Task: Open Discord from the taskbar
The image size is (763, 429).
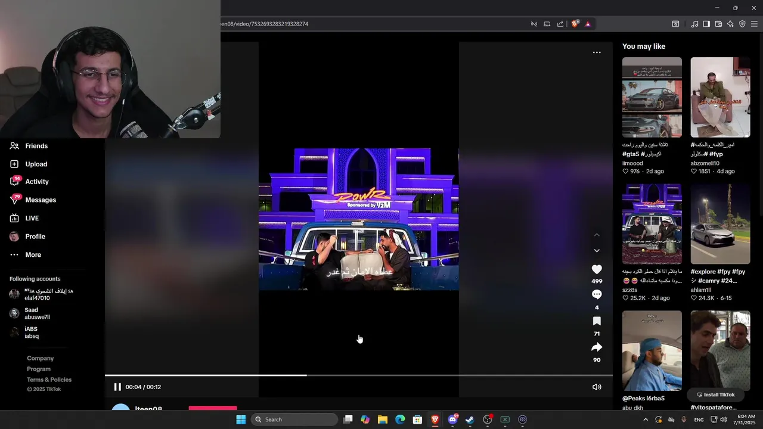Action: coord(453,419)
